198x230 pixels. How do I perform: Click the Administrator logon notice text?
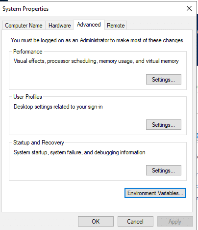click(x=98, y=40)
